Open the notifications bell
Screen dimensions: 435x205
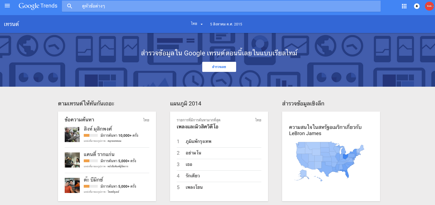417,6
